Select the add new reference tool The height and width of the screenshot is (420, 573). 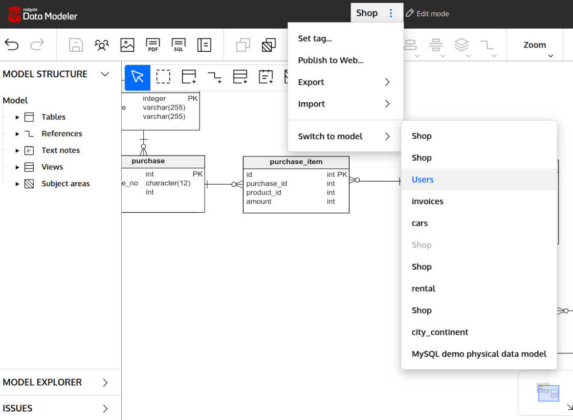(214, 77)
